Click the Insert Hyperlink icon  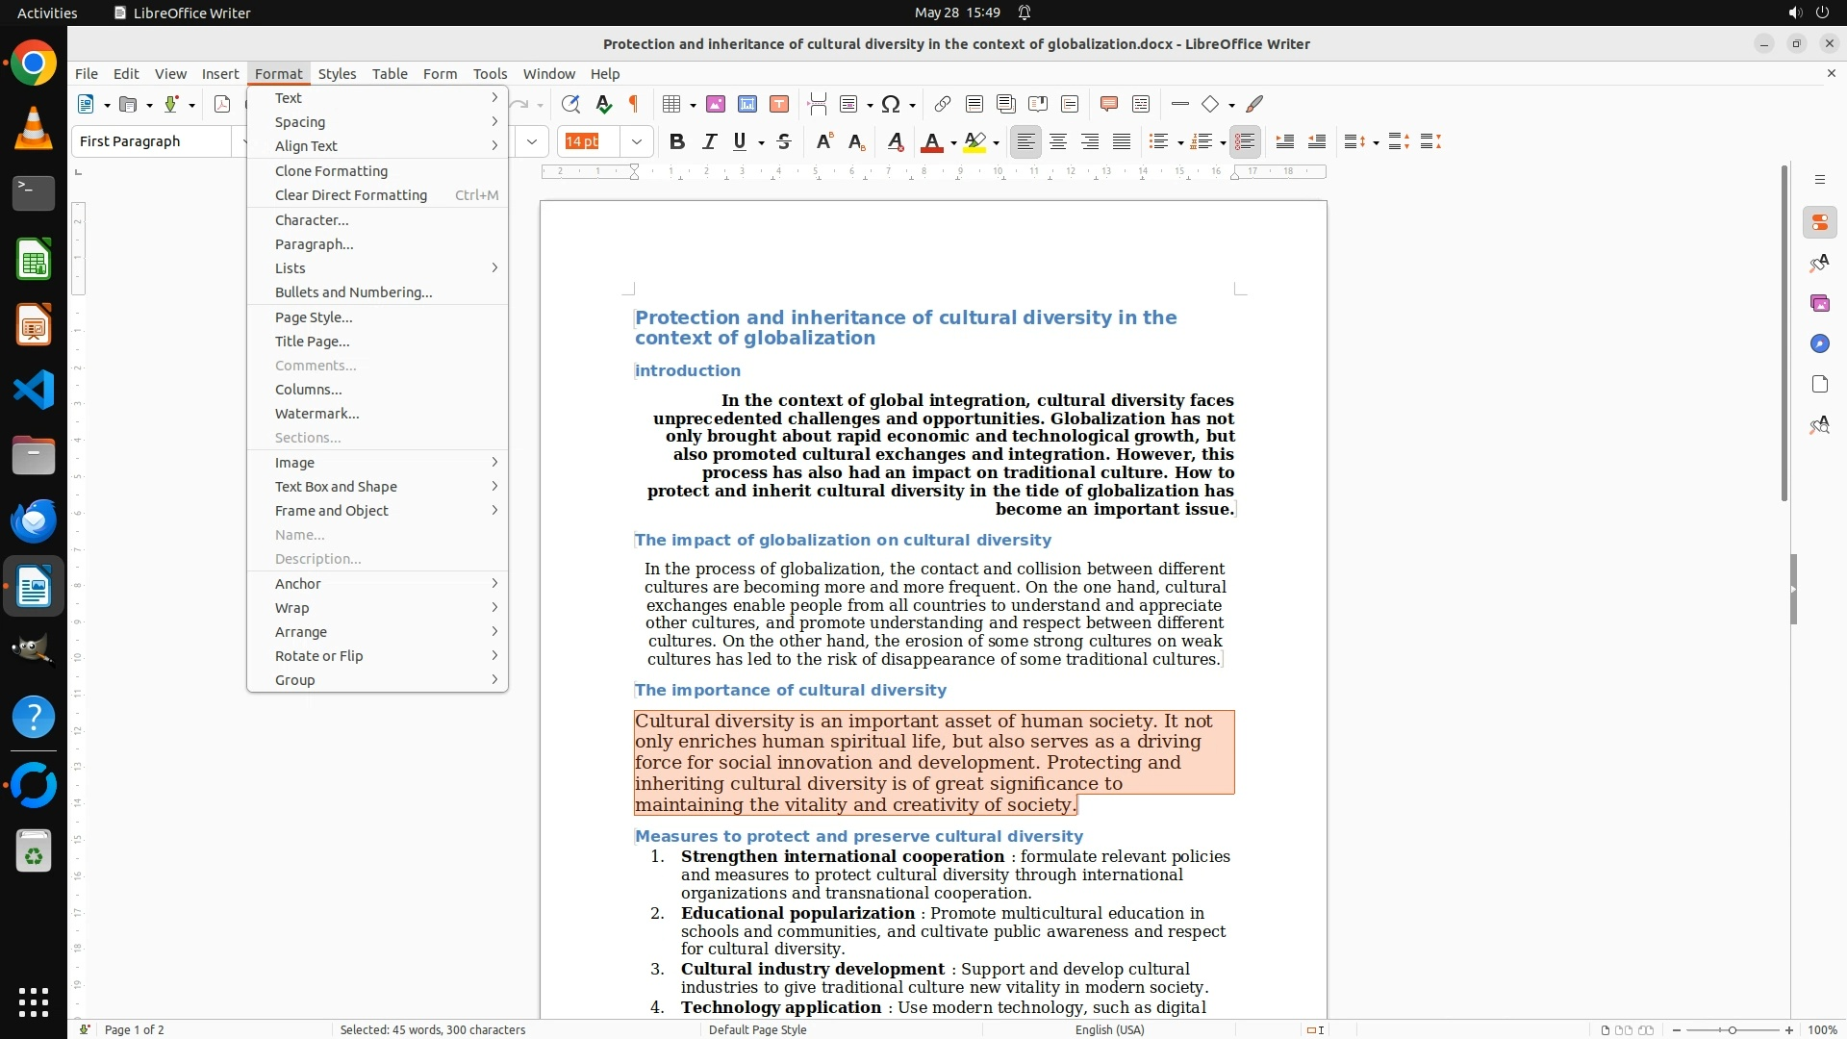[943, 104]
